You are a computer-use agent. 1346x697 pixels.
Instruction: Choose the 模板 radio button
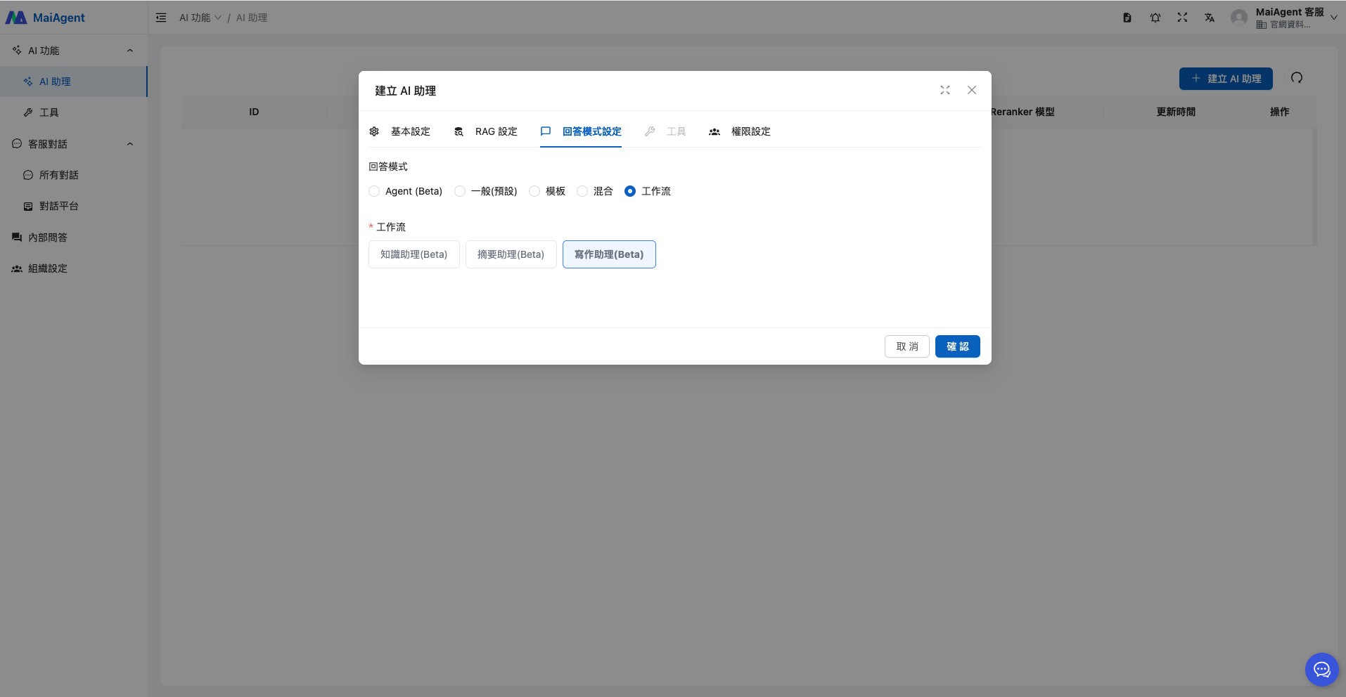coord(534,191)
